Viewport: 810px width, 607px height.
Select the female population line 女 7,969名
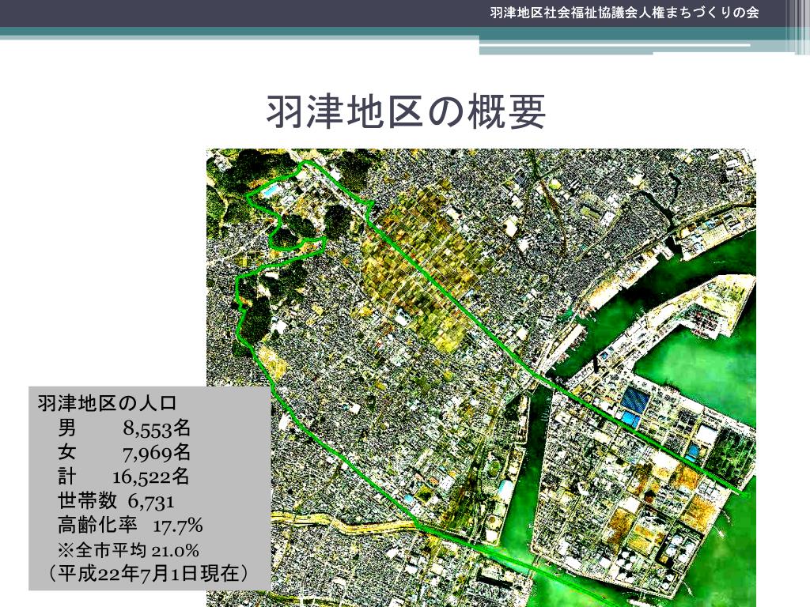124,452
